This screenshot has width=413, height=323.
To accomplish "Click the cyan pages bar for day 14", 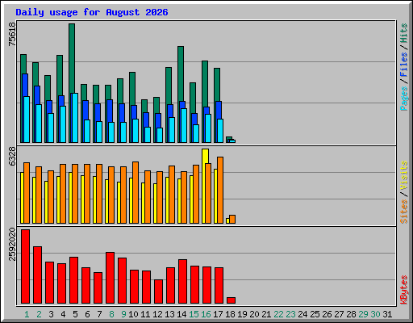I will coord(184,125).
